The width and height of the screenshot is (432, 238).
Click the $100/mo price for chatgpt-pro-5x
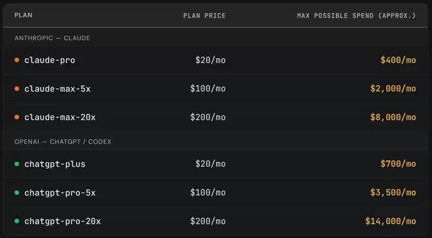point(207,192)
